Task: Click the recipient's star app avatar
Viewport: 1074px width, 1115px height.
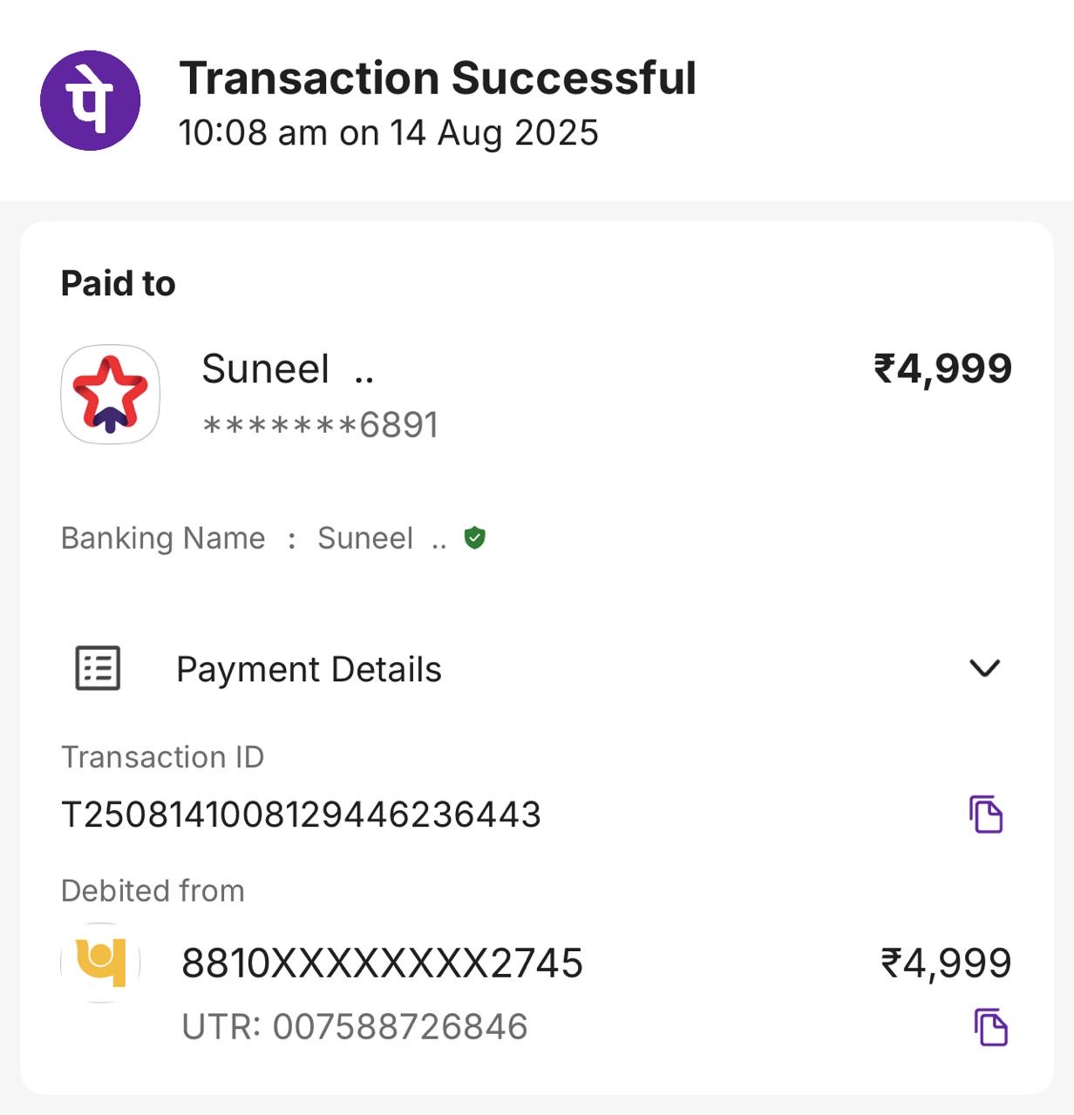Action: [x=110, y=395]
